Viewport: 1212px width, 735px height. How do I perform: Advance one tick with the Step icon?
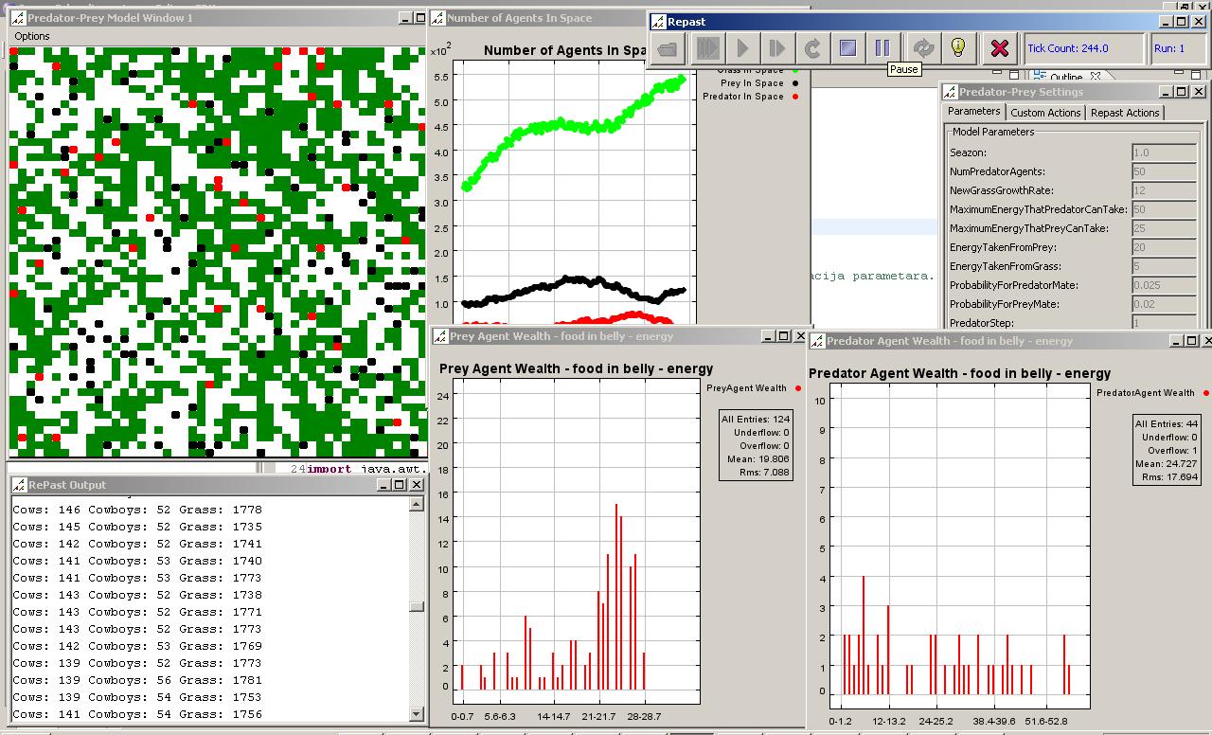click(x=777, y=48)
